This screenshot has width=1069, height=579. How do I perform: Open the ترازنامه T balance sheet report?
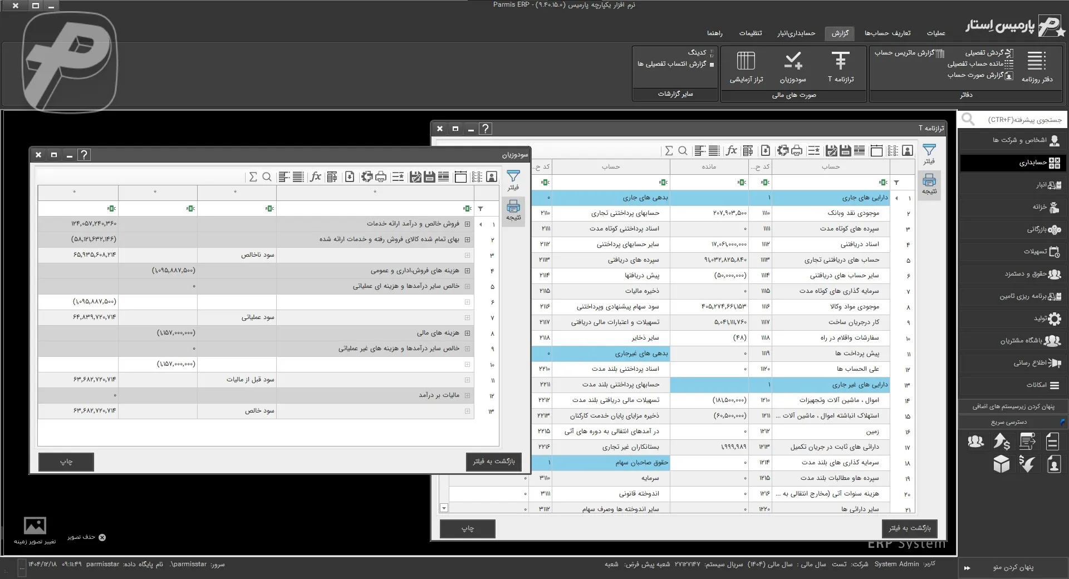(841, 67)
